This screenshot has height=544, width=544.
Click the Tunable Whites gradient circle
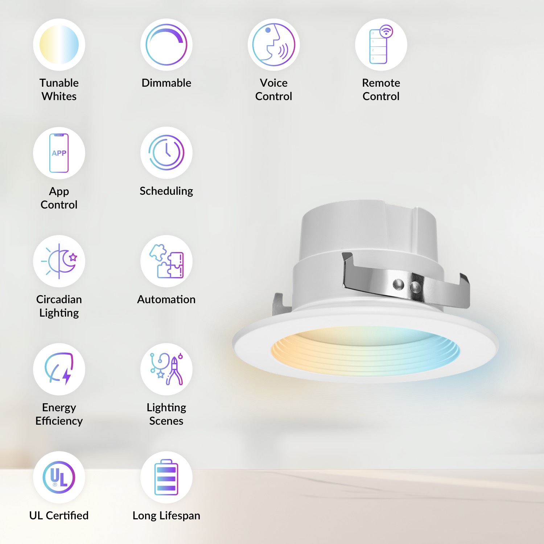(x=59, y=45)
